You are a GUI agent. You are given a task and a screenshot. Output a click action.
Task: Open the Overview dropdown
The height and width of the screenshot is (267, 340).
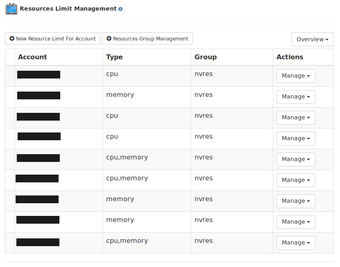[x=312, y=39]
